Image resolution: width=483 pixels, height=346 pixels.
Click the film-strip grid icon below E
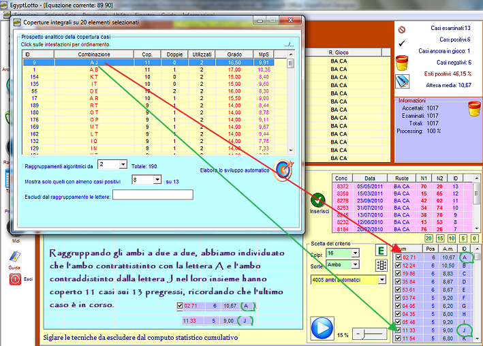tap(381, 266)
